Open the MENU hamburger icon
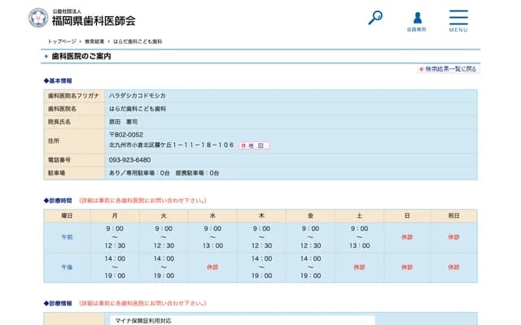The image size is (521, 325). [458, 20]
